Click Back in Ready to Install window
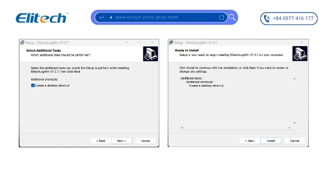Screen dimensions: 326x186 (x=250, y=141)
